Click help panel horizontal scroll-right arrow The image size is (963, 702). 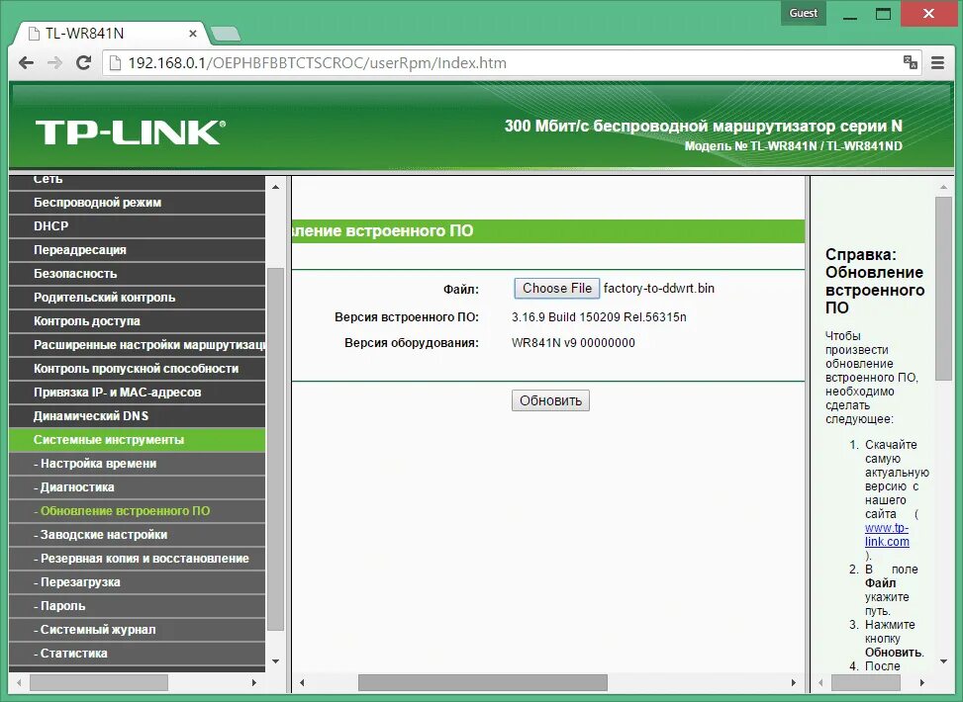tap(921, 682)
